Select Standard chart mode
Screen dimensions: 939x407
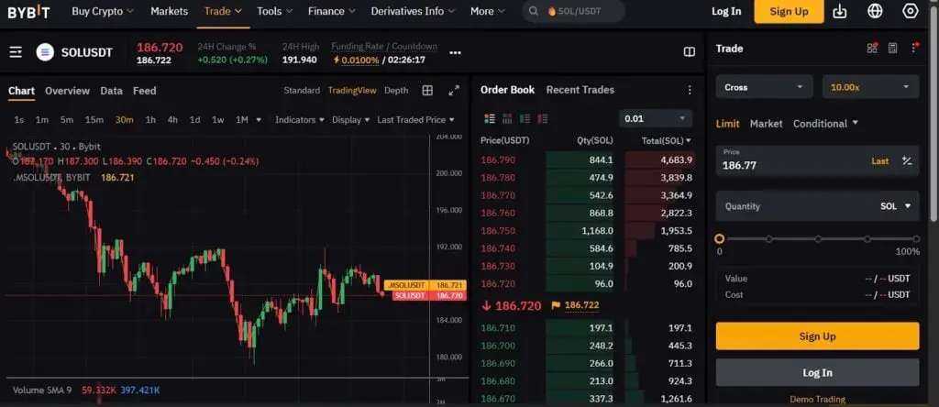302,91
